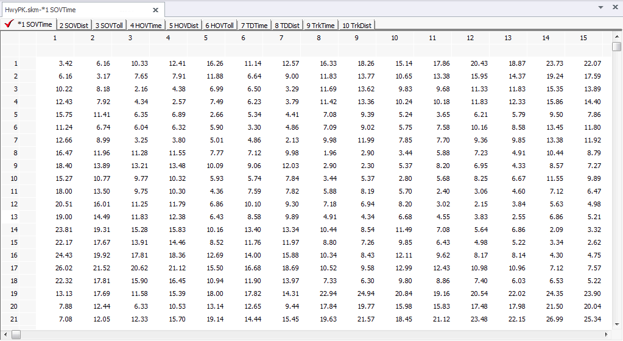Image resolution: width=623 pixels, height=341 pixels.
Task: Select column header 15
Action: click(x=583, y=38)
